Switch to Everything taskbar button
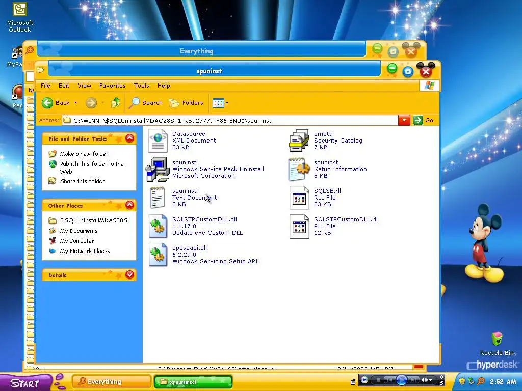Viewport: 522px width, 391px height. pyautogui.click(x=111, y=382)
